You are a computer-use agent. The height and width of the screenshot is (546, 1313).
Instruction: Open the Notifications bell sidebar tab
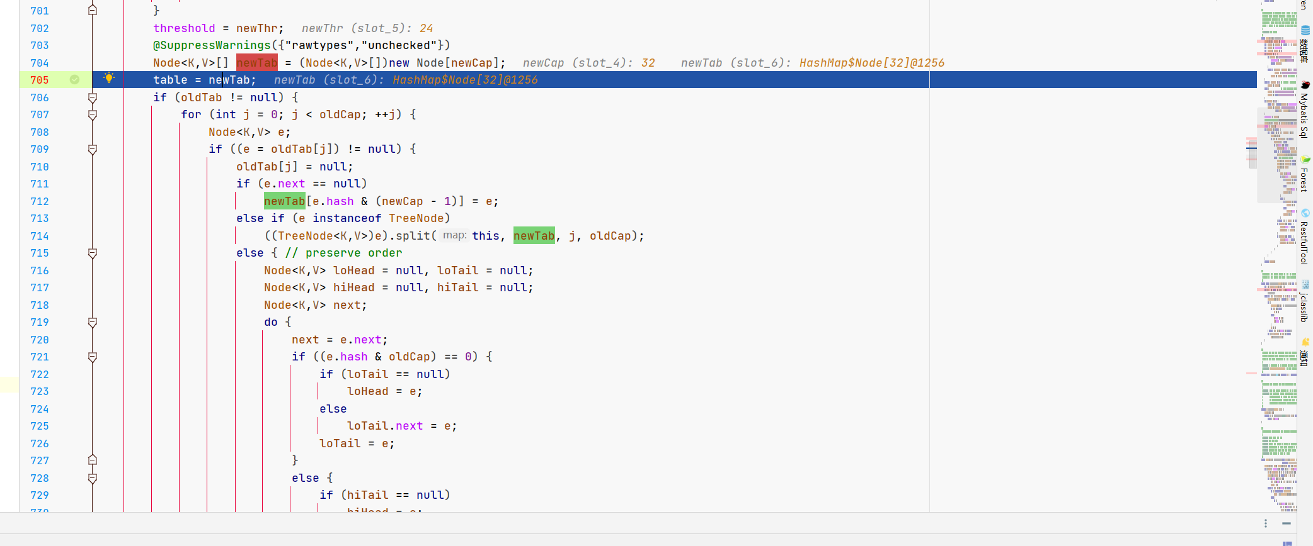tap(1305, 352)
